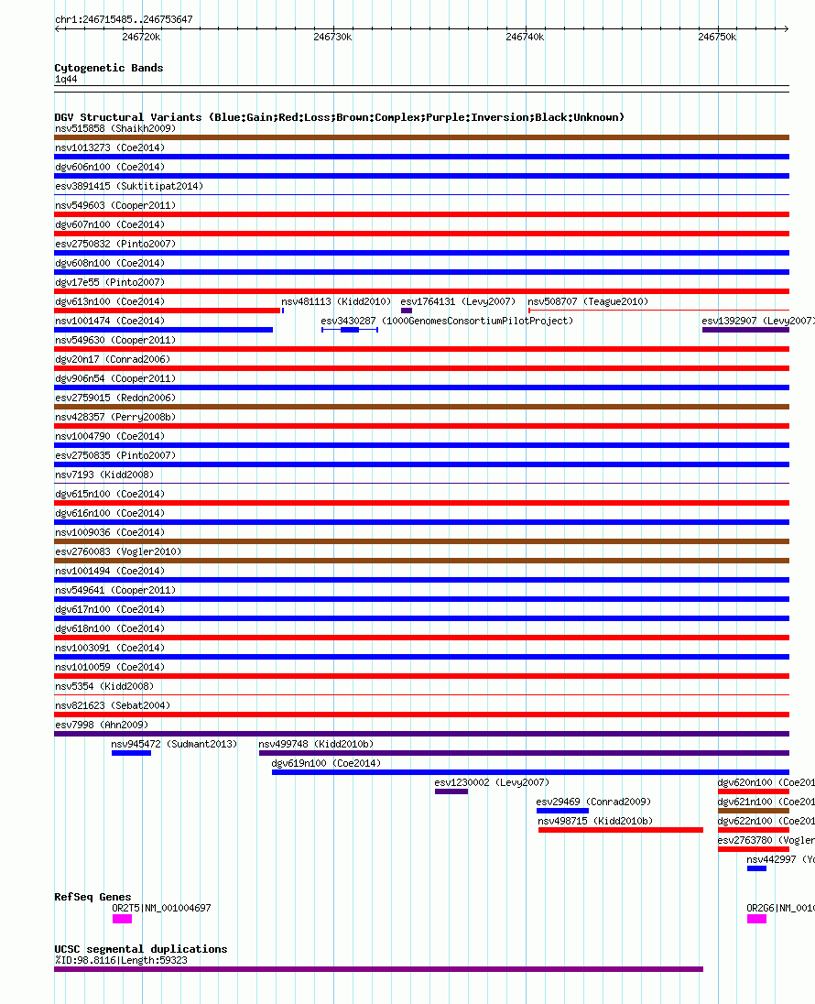Open the nsv428357 (Perry2008b) label
The image size is (815, 1004).
pyautogui.click(x=115, y=417)
